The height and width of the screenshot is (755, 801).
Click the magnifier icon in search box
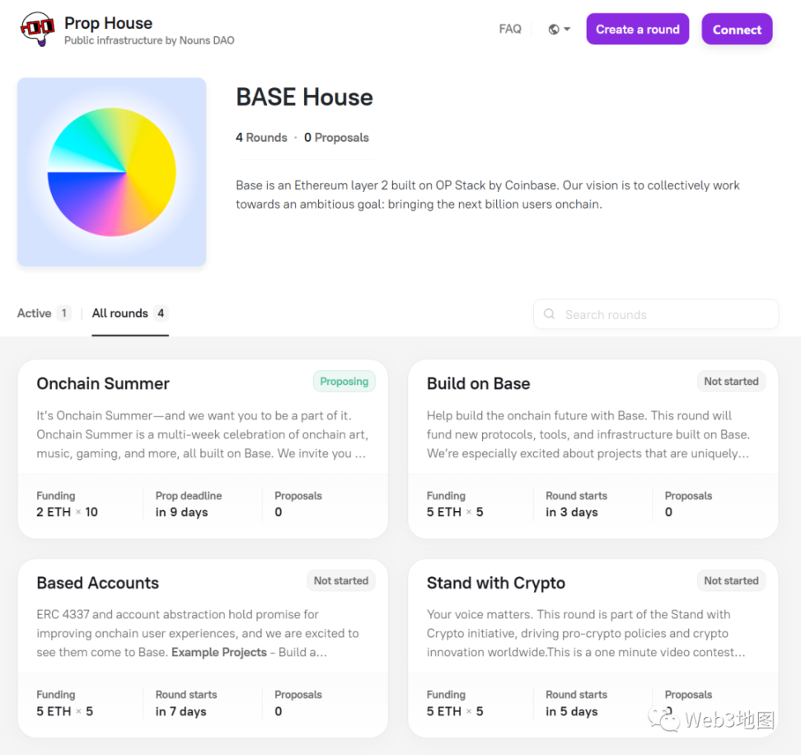pos(549,314)
